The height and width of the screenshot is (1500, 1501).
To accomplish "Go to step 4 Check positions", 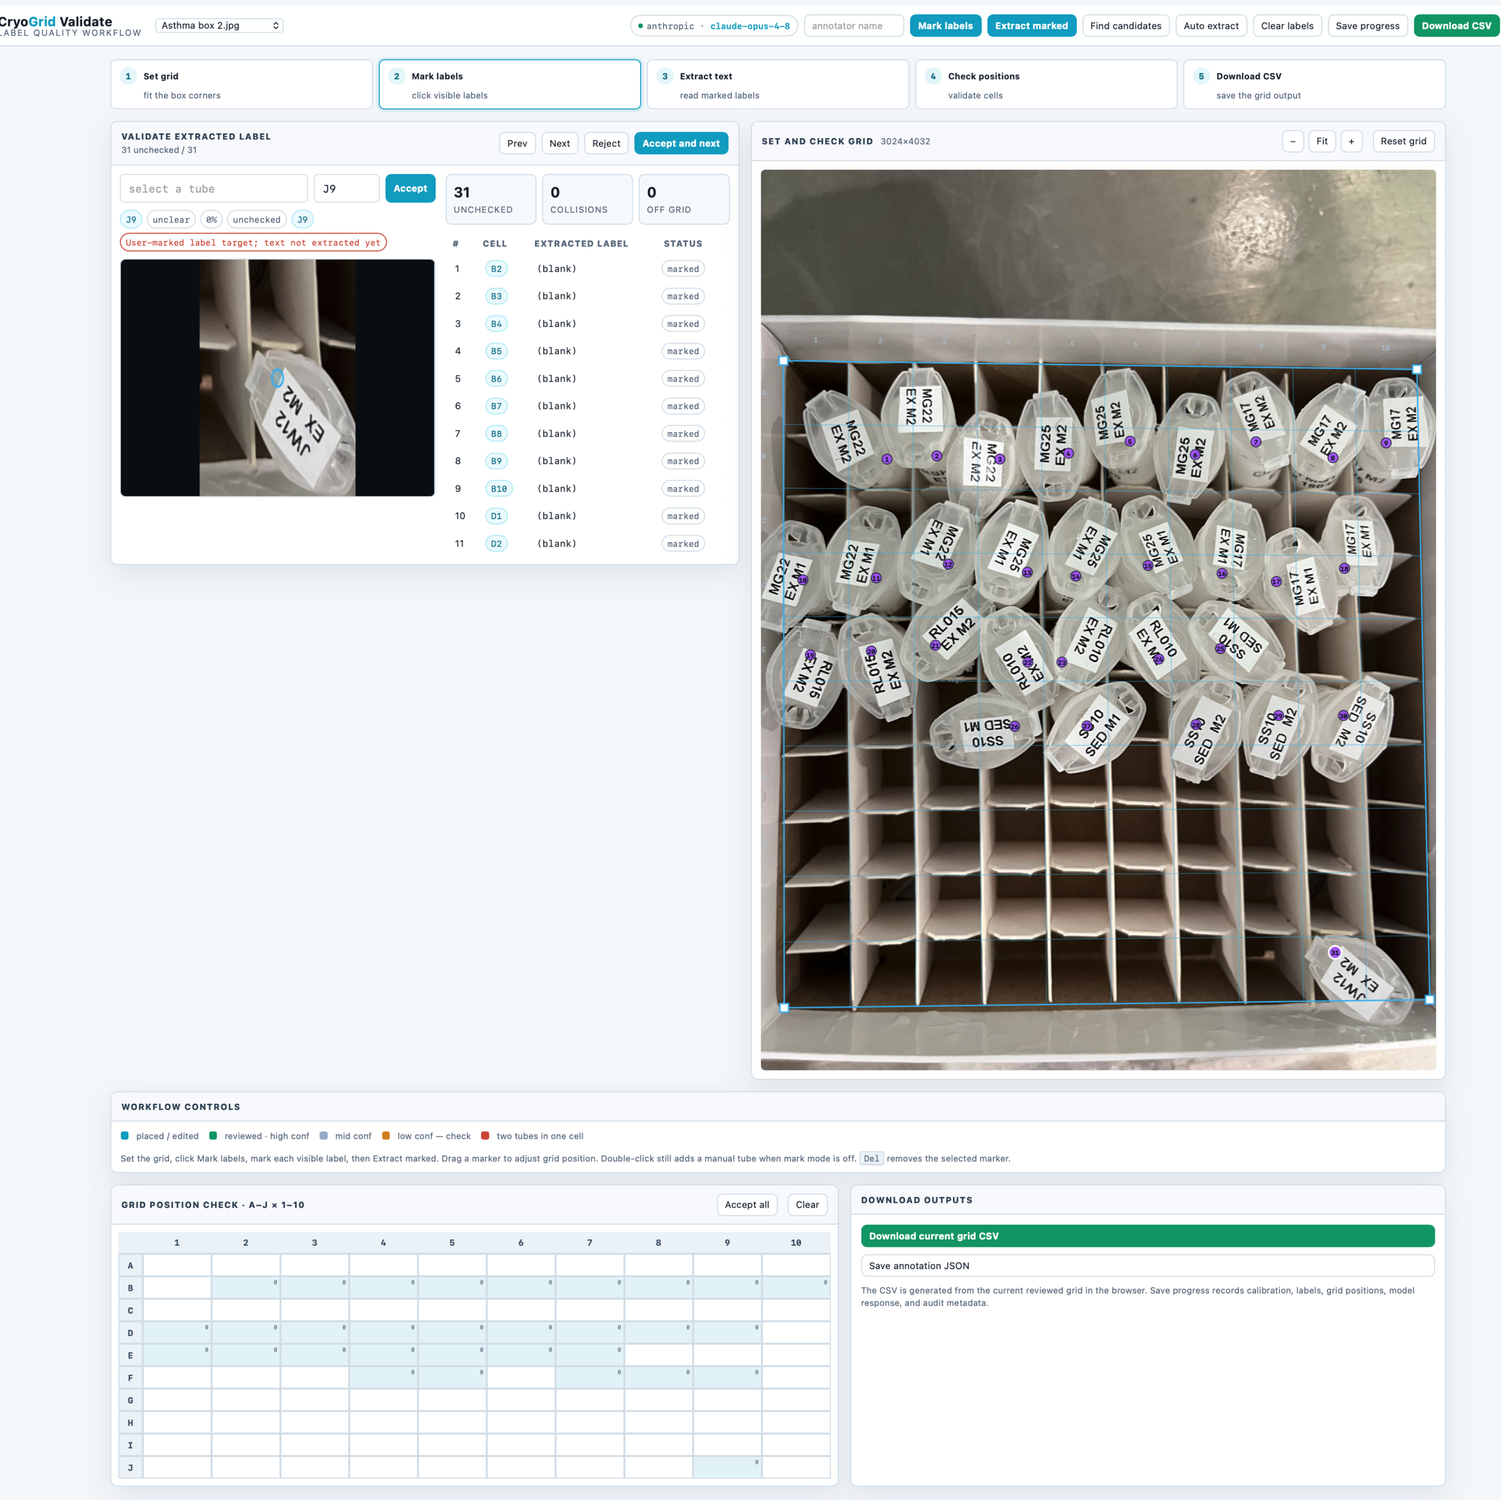I will [1046, 85].
